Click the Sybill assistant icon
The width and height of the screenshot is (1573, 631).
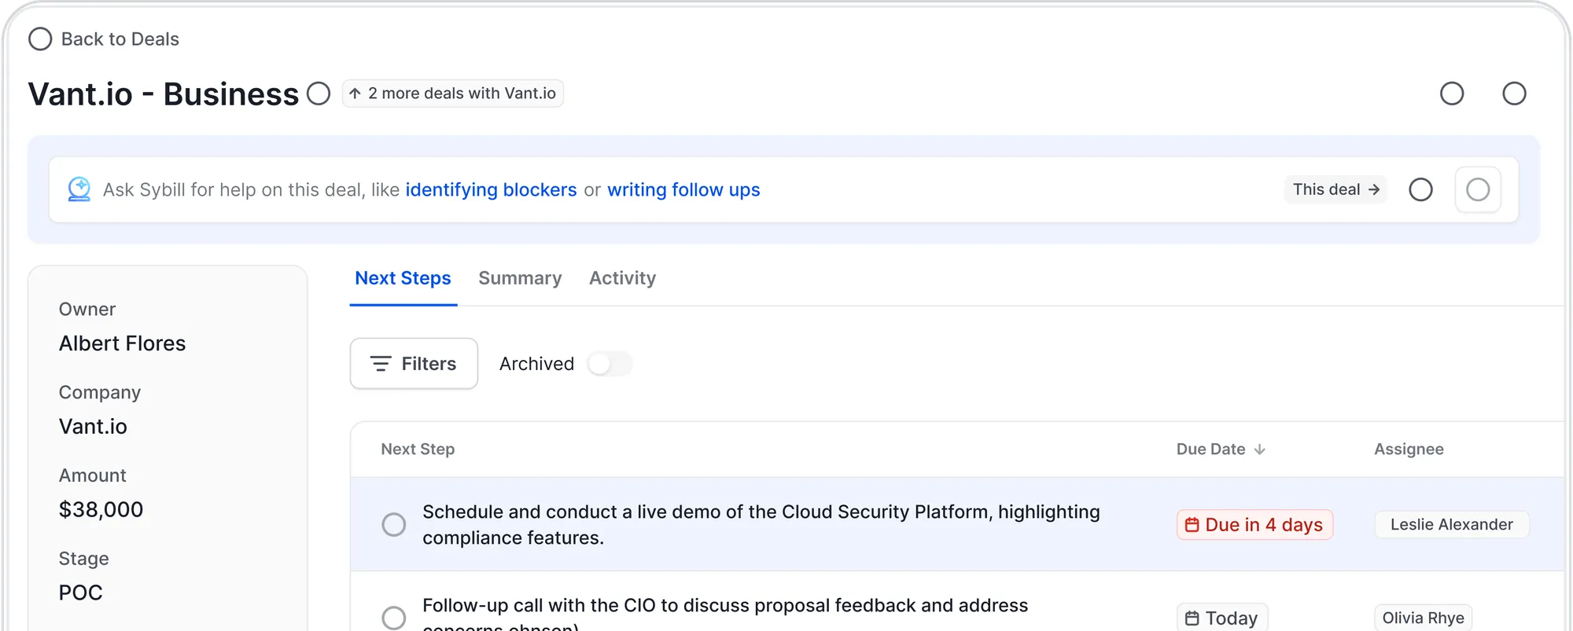pos(79,189)
